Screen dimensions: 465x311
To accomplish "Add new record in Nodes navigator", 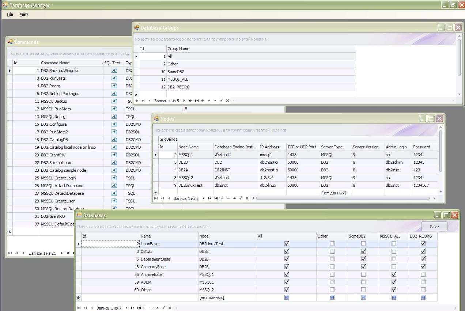I will point(222,198).
